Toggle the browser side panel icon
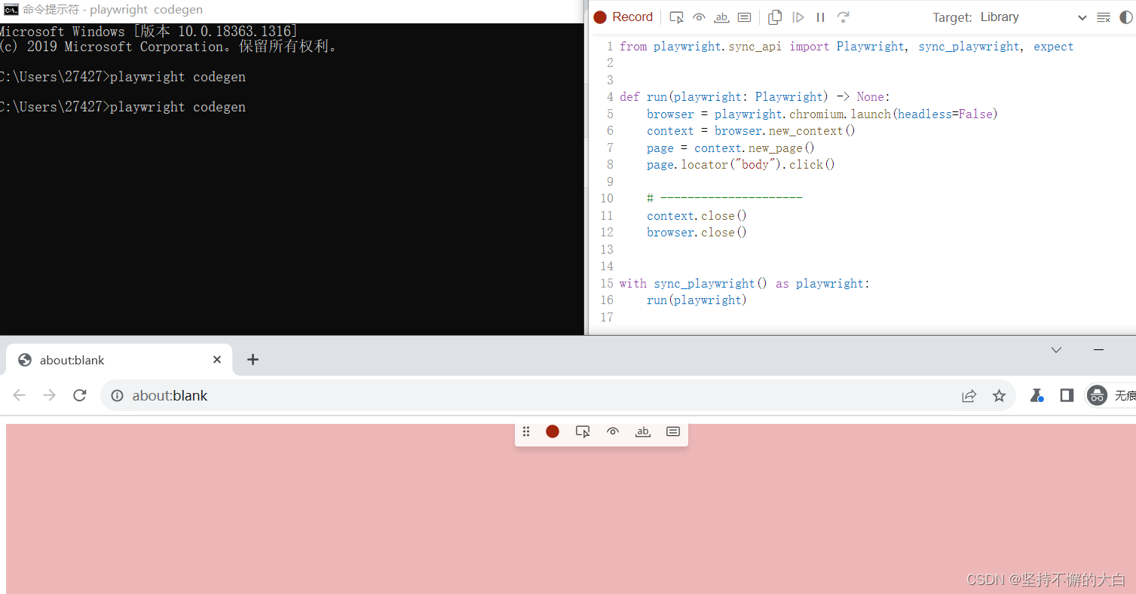 [x=1067, y=395]
